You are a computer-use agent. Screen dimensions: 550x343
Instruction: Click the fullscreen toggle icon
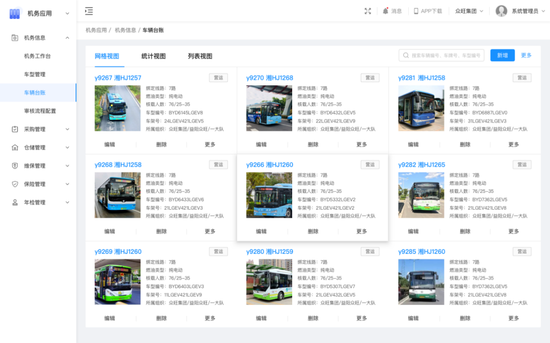[368, 11]
